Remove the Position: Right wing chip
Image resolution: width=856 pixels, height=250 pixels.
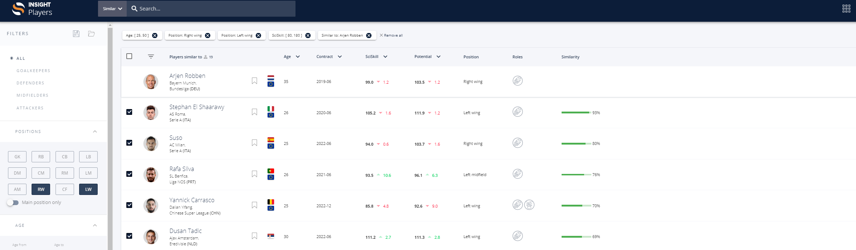[x=208, y=36]
